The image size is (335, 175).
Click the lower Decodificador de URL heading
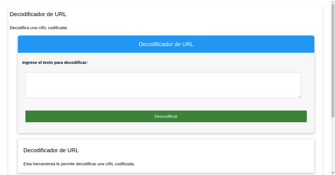51,150
